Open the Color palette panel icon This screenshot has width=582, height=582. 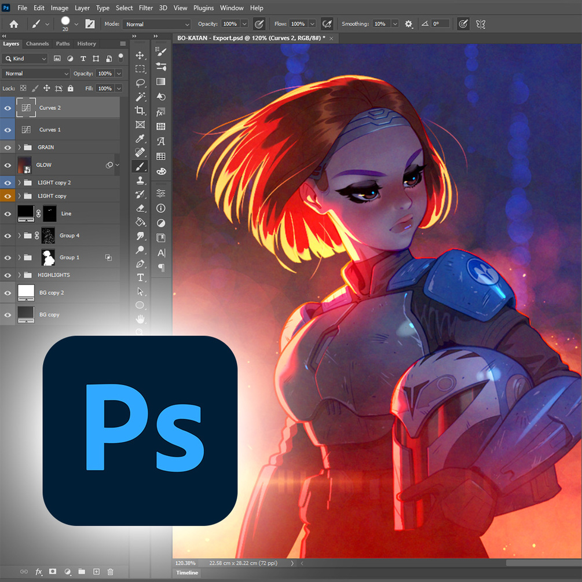point(161,171)
